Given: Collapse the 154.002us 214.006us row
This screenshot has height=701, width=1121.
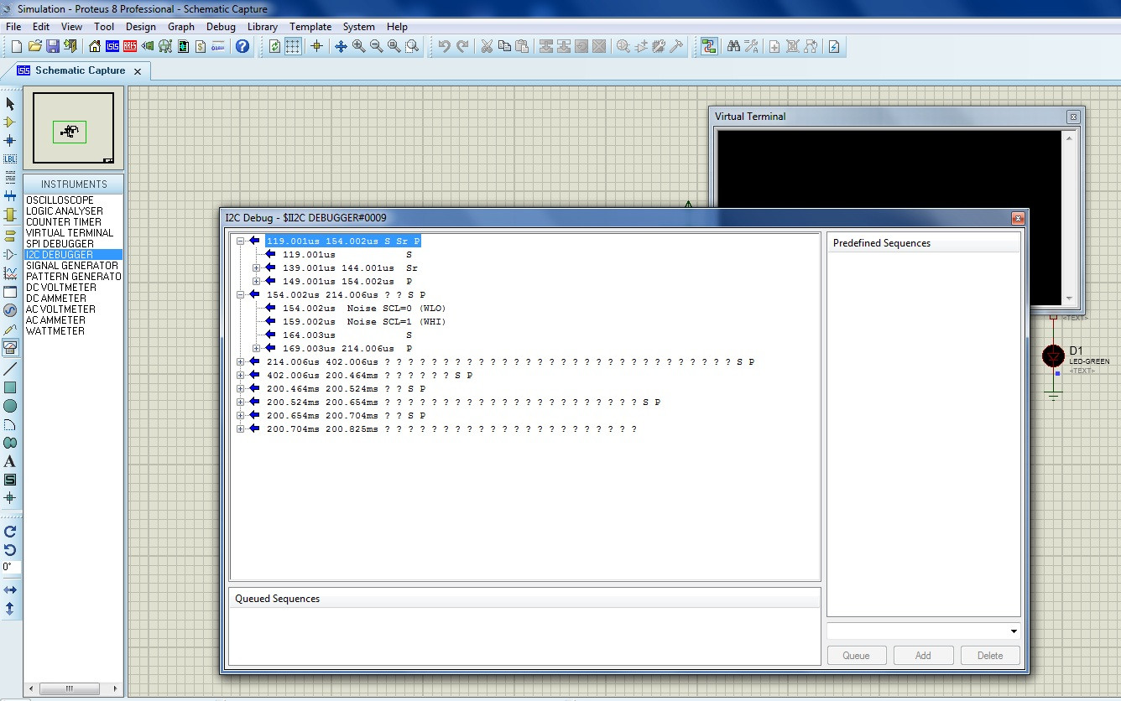Looking at the screenshot, I should tap(240, 294).
